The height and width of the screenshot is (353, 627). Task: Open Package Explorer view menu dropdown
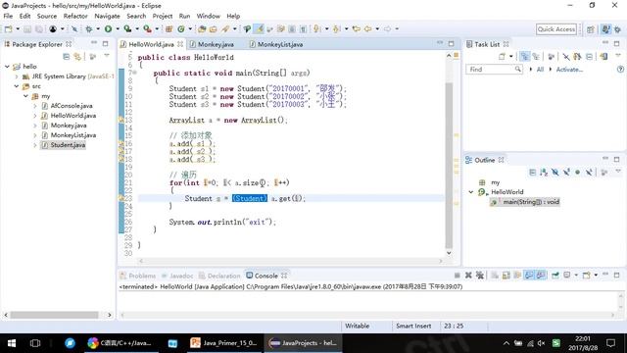[107, 57]
